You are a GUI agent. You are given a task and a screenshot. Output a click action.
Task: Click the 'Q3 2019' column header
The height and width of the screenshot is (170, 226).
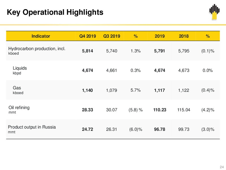[112, 36]
